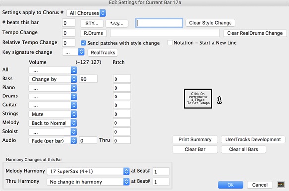
Task: Click Clear RealDrums Change button
Action: pyautogui.click(x=255, y=33)
